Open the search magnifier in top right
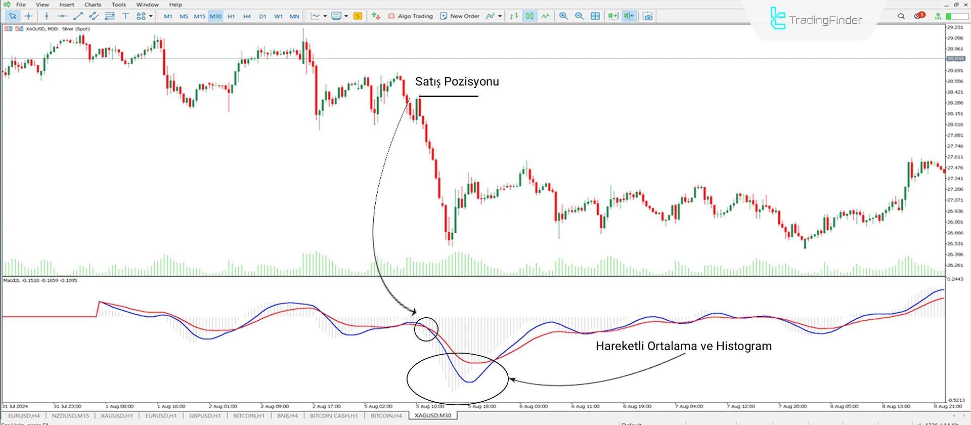This screenshot has height=425, width=971. pos(901,16)
